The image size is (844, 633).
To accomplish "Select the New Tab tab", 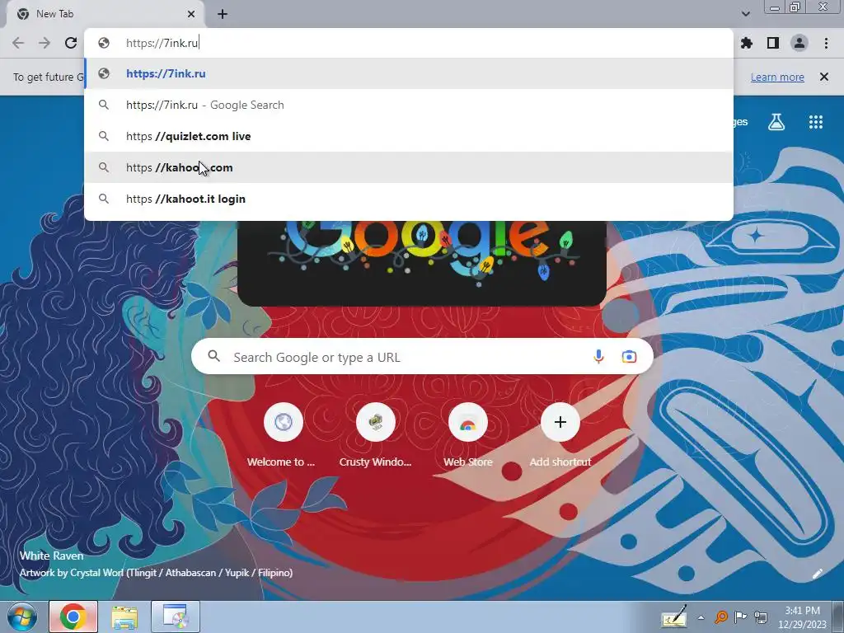I will [x=105, y=14].
